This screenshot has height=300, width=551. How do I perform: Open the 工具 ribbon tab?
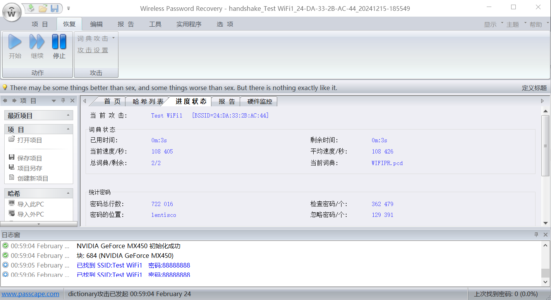(155, 24)
